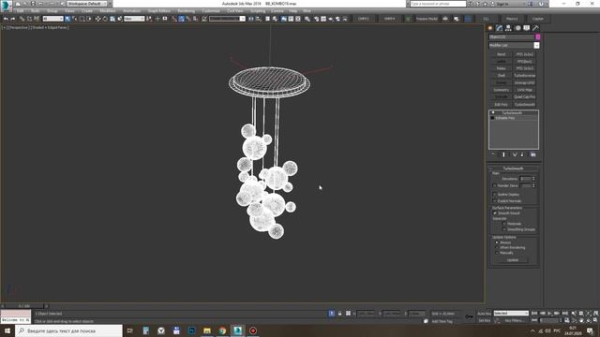This screenshot has width=600, height=337.
Task: Open the Selected key filter dropdown
Action: click(x=511, y=314)
